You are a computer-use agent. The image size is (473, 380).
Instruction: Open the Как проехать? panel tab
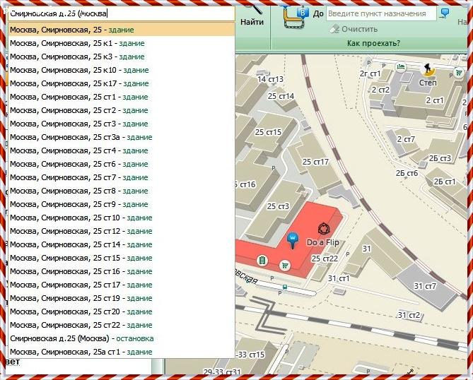(x=373, y=44)
